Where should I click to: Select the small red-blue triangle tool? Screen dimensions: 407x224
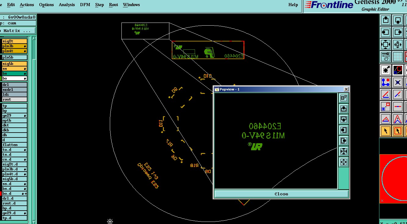[x=386, y=119]
